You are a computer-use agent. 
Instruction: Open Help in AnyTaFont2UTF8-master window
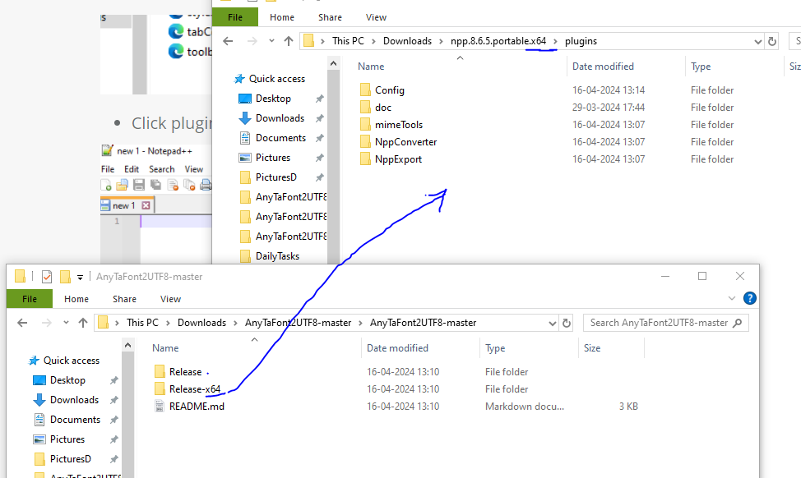[x=749, y=299]
